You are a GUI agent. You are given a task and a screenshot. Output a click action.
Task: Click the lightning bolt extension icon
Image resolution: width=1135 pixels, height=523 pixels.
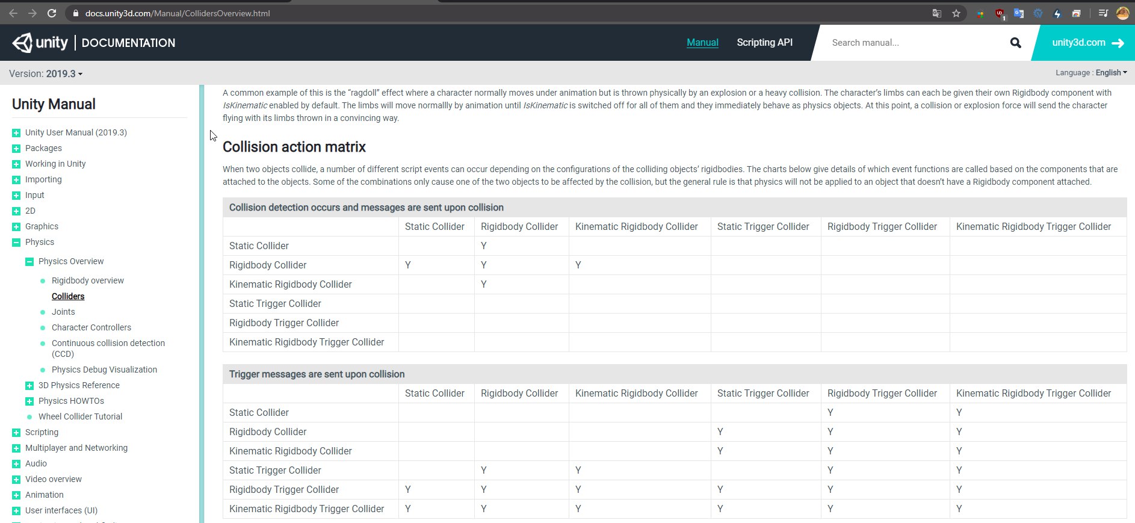pos(1057,13)
